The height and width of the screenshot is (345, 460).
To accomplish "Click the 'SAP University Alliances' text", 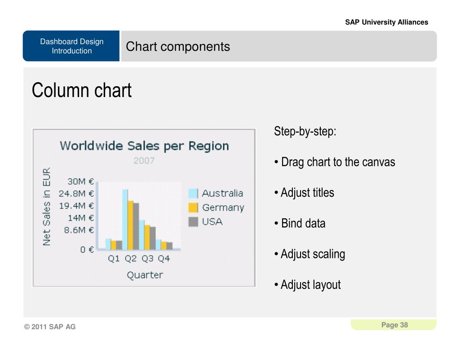I will pyautogui.click(x=386, y=22).
